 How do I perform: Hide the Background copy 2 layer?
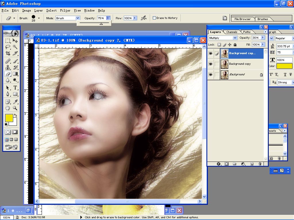(x=210, y=54)
